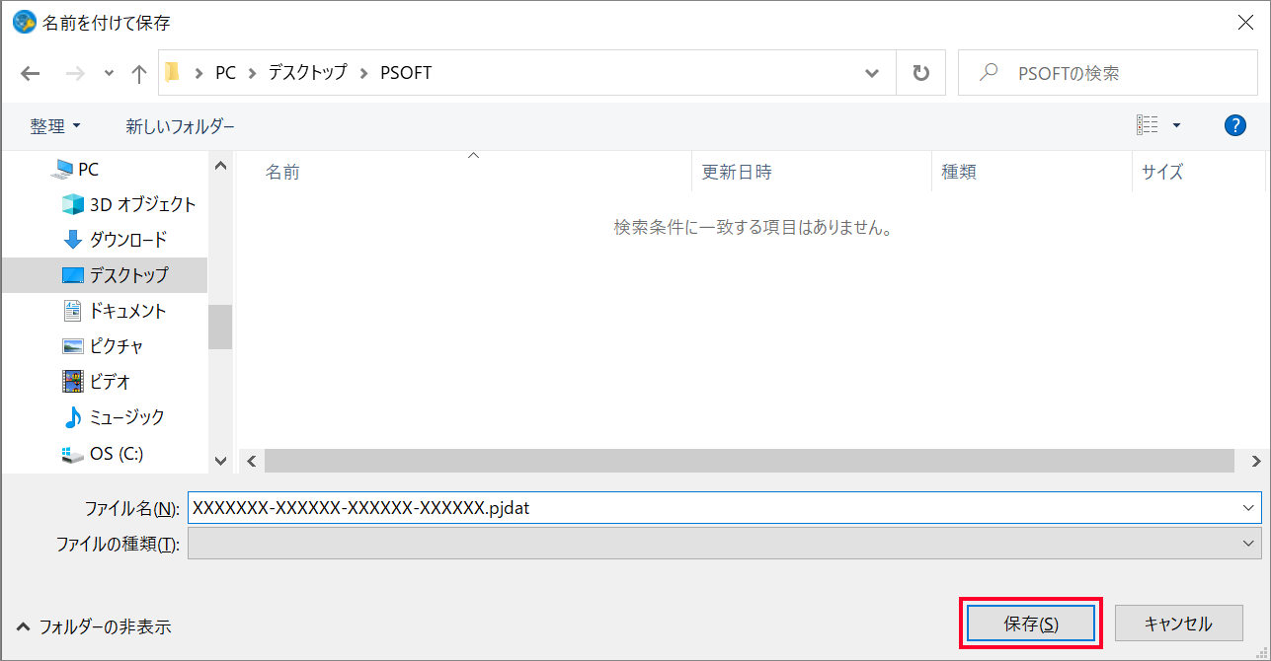
Task: Close the 名前を付けて保存 dialog
Action: click(x=1246, y=23)
